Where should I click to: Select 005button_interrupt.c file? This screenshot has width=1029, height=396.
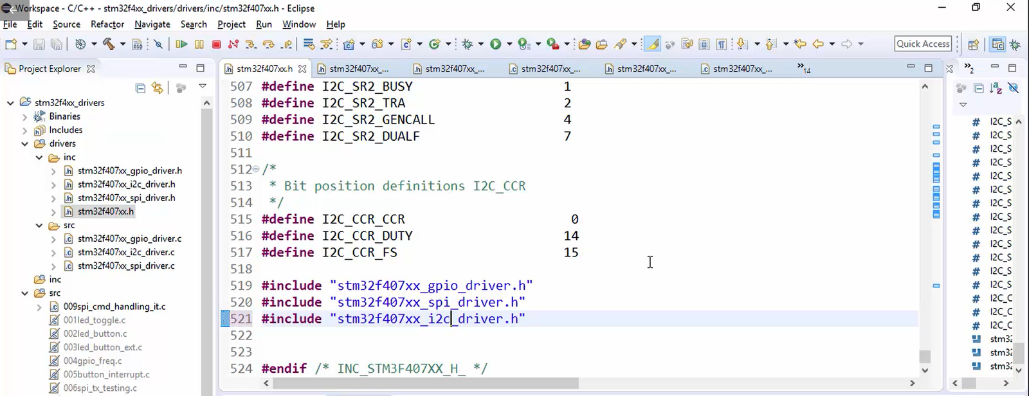click(107, 374)
